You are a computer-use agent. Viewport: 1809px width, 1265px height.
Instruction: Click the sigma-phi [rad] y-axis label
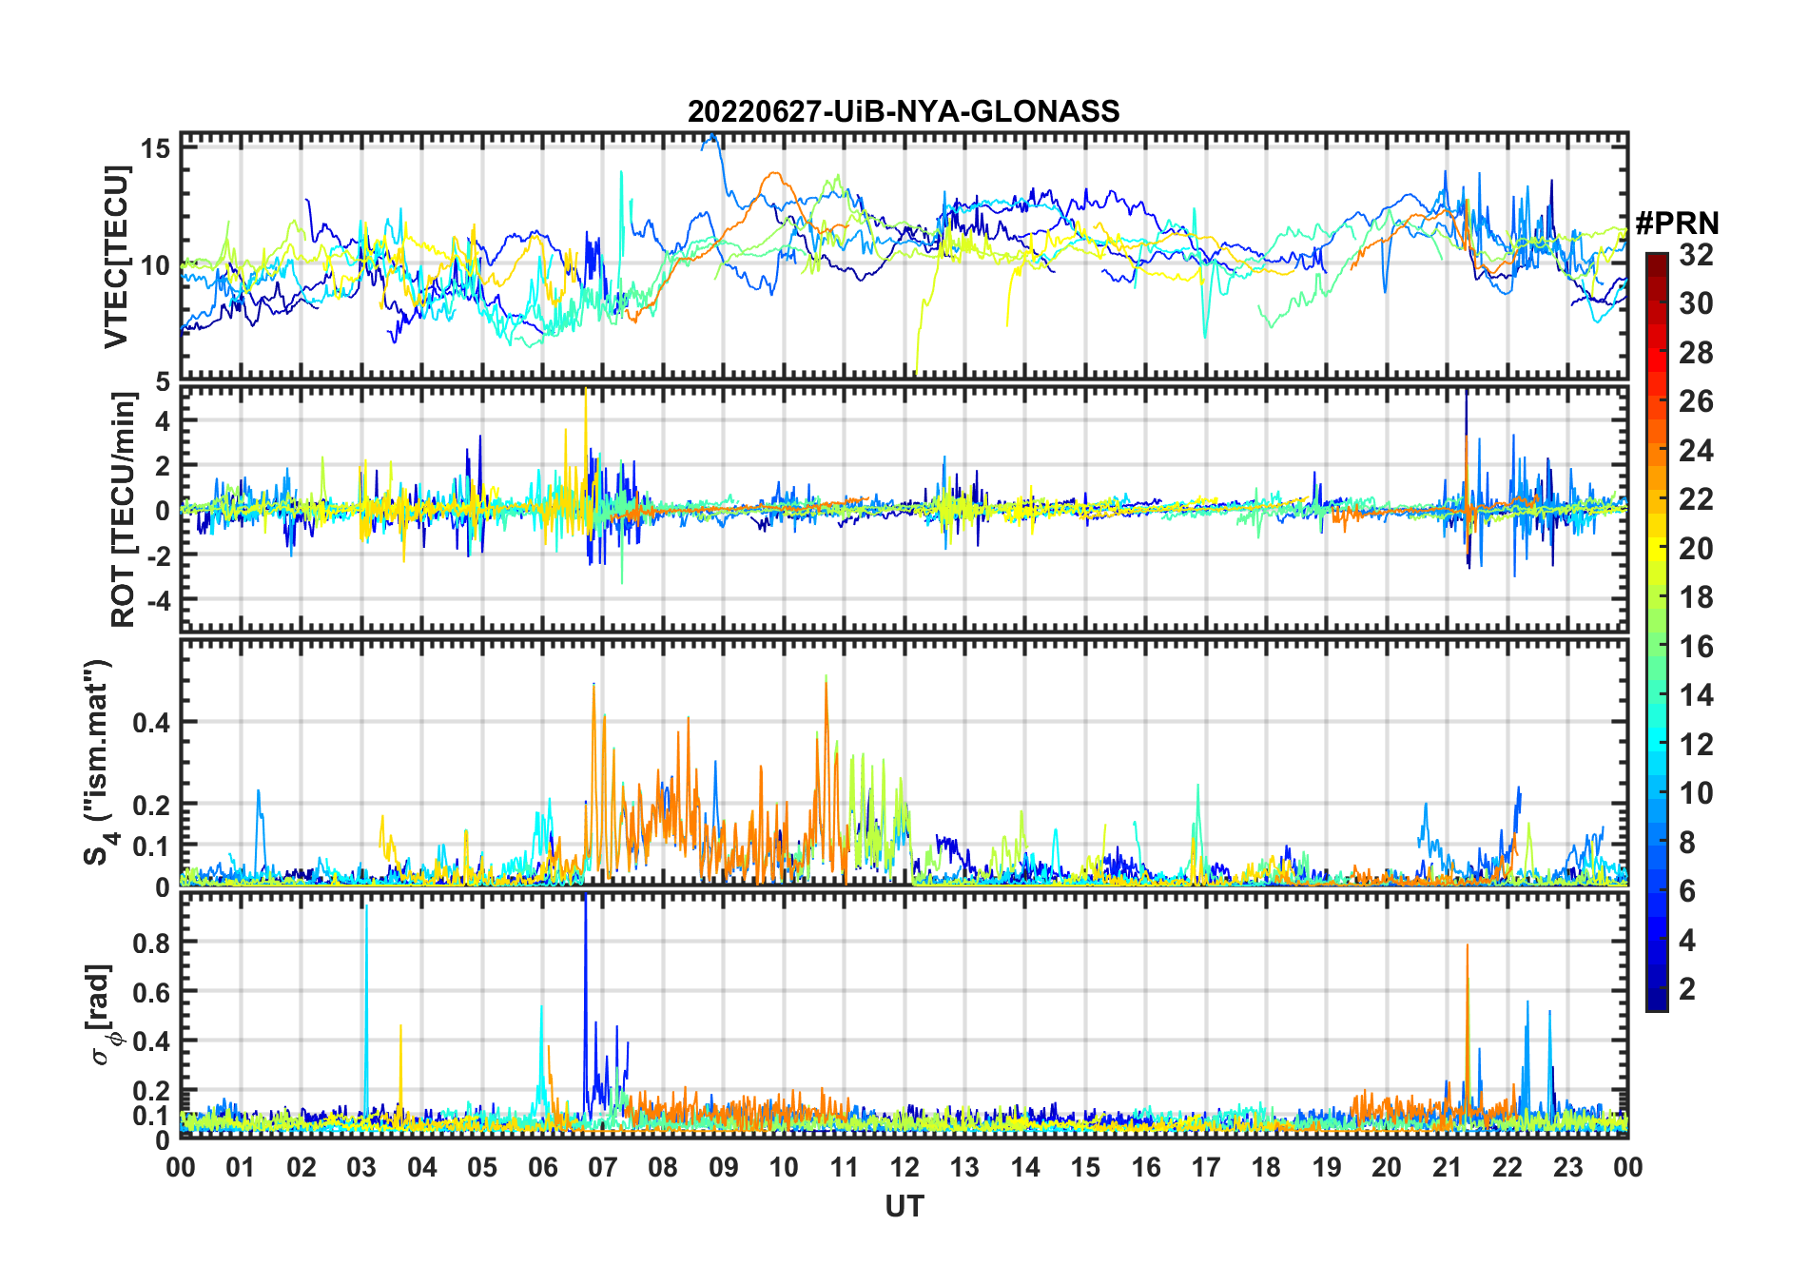tap(102, 1015)
